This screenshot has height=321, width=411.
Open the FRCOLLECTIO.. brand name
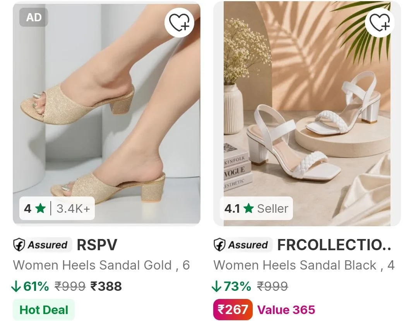pos(334,245)
